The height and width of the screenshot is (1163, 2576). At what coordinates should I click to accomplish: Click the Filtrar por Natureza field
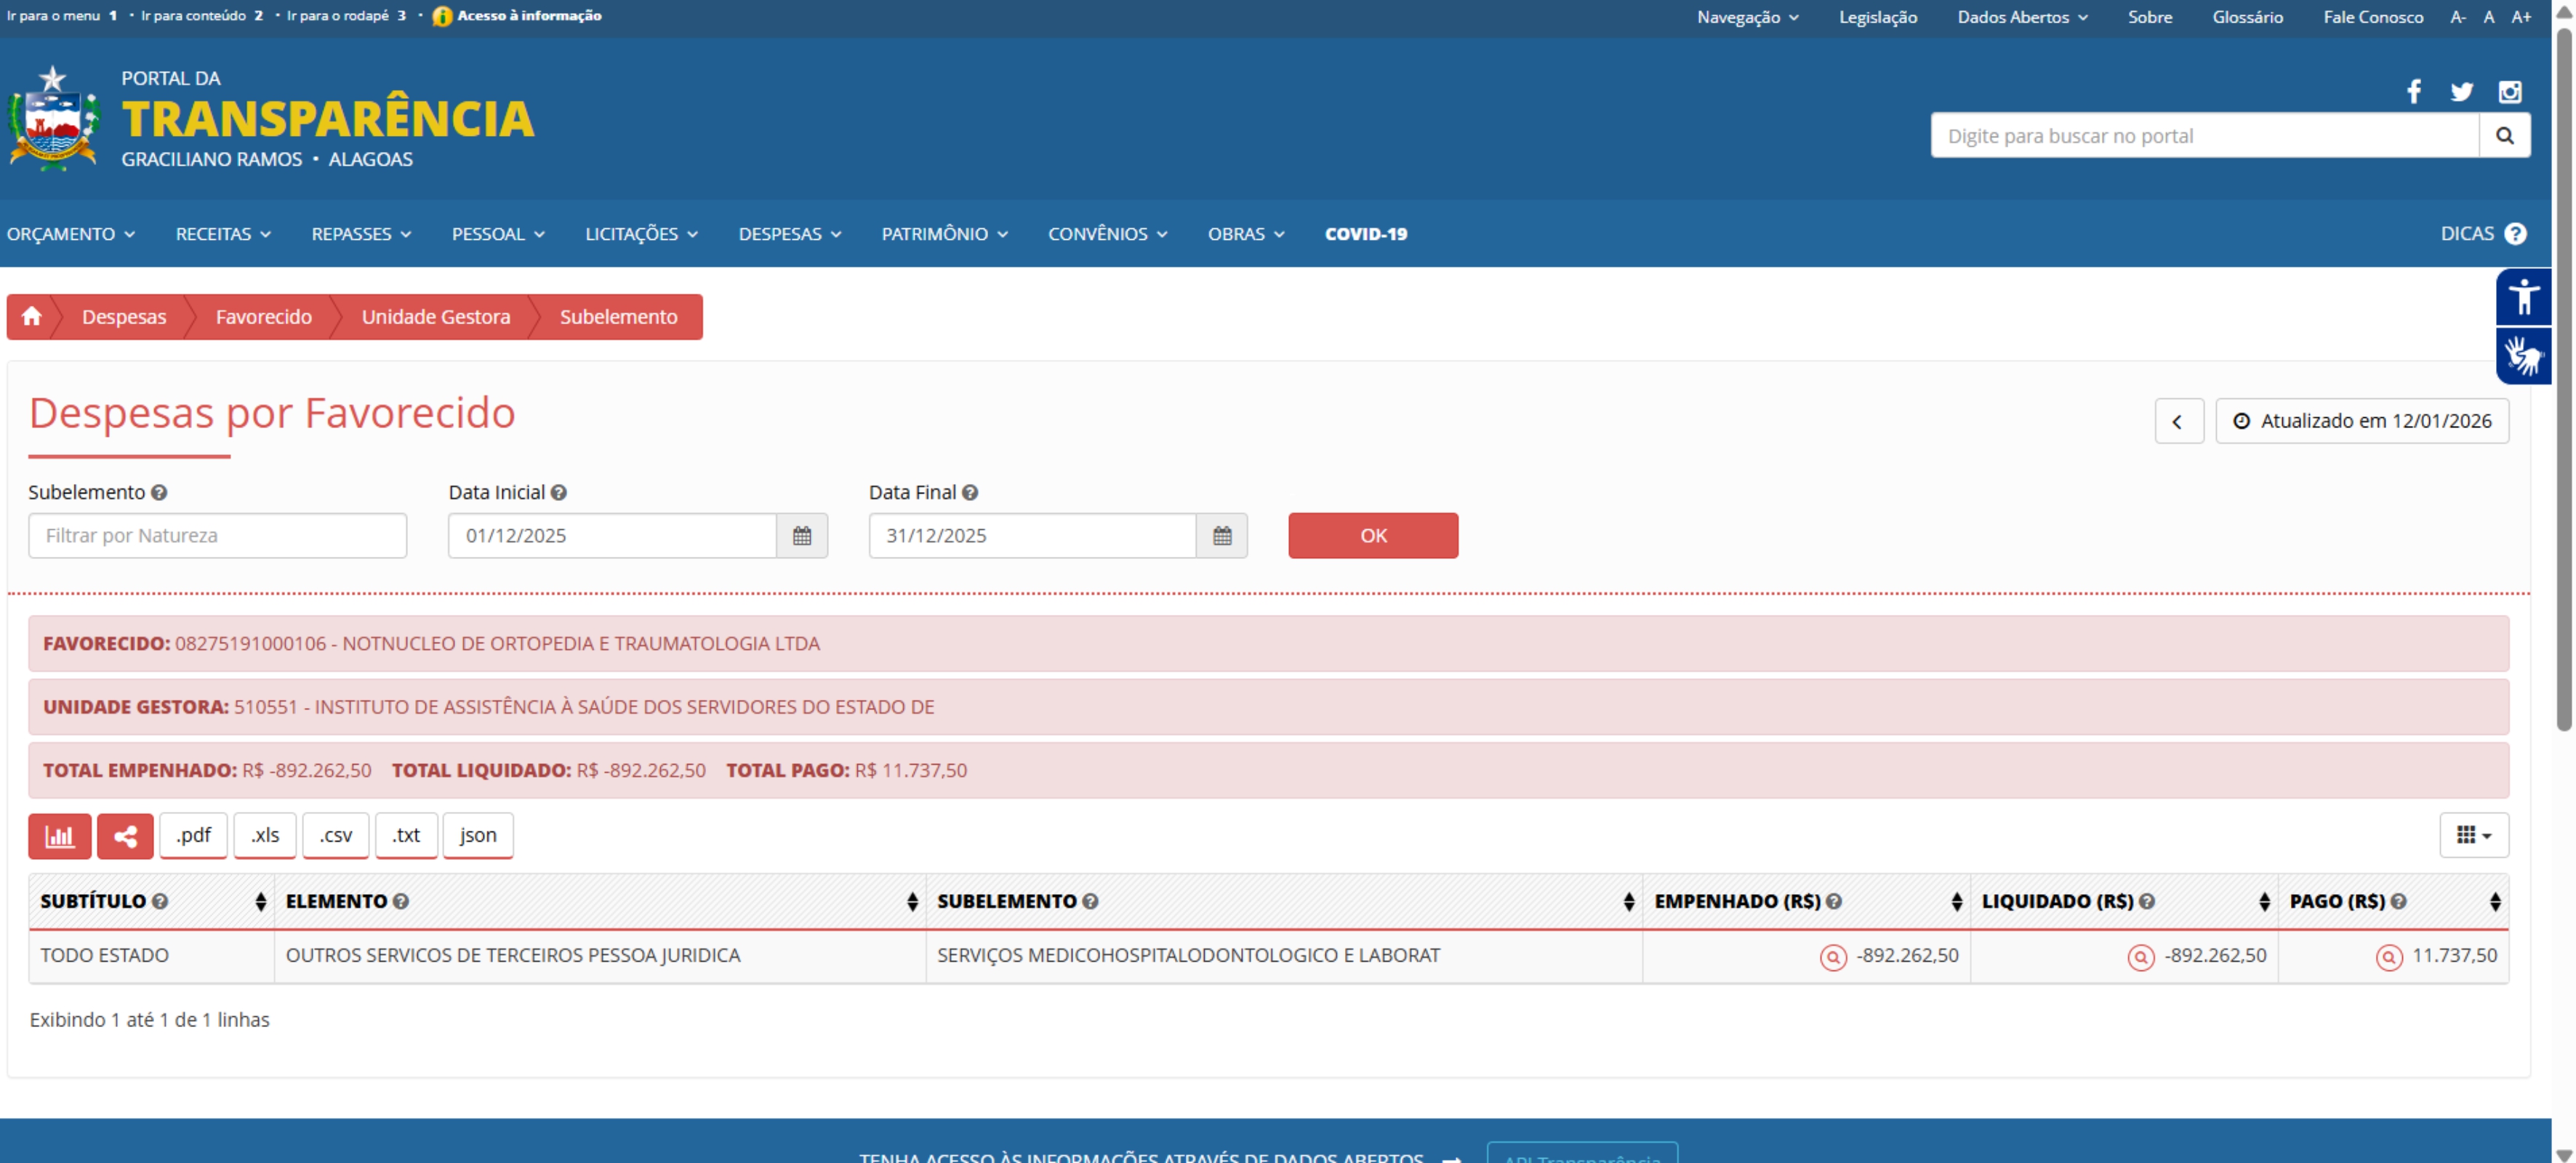coord(217,535)
